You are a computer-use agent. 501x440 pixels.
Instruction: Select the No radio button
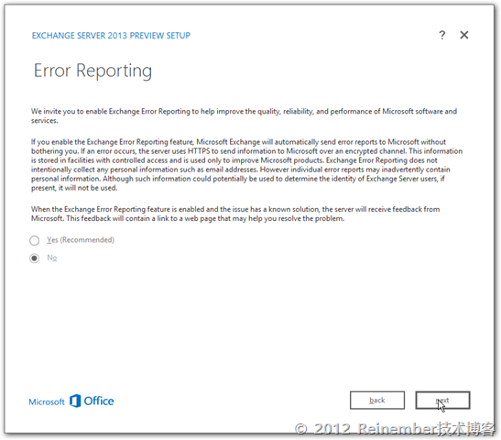coord(35,258)
